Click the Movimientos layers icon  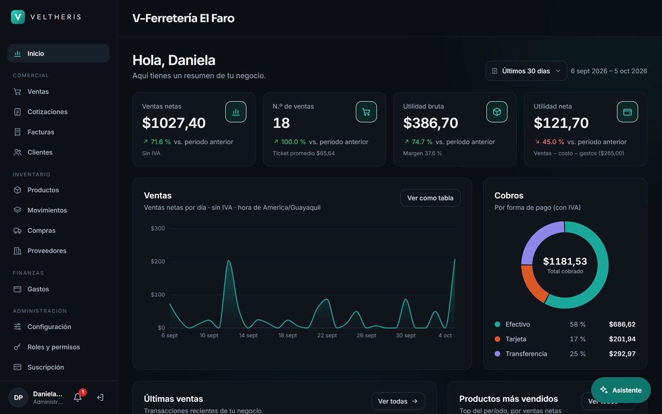click(x=18, y=210)
